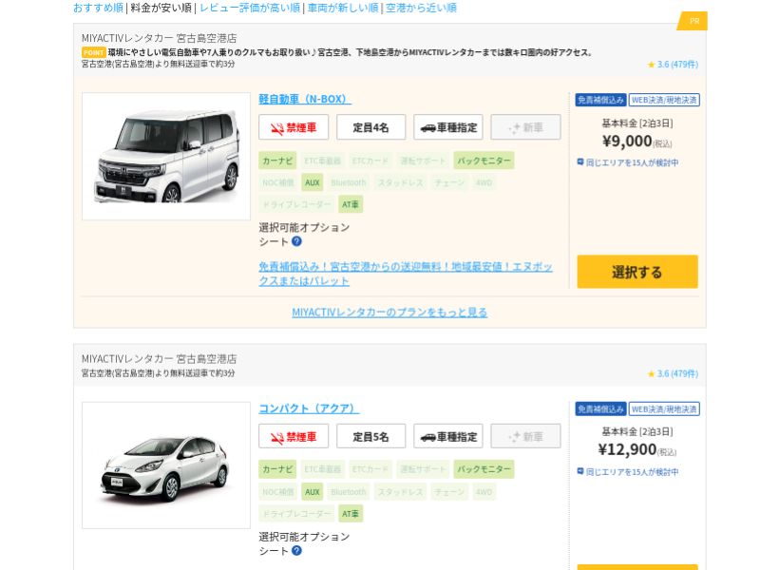Image resolution: width=760 pixels, height=570 pixels.
Task: Click the シート help icon in N-BOX card
Action: (296, 241)
